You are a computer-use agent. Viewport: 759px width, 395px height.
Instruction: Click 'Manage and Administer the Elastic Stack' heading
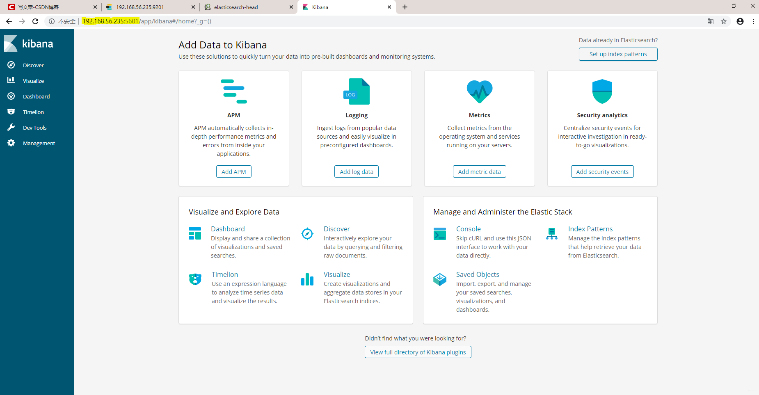point(503,212)
